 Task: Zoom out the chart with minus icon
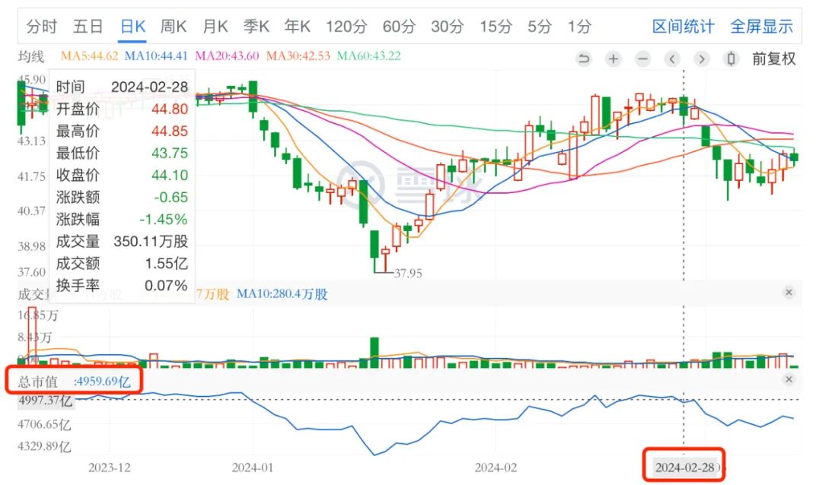[643, 59]
